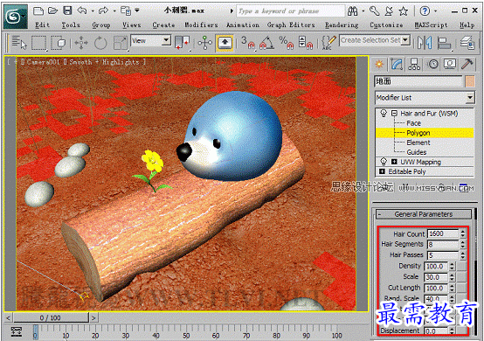Open the Modifiers menu

[x=201, y=25]
